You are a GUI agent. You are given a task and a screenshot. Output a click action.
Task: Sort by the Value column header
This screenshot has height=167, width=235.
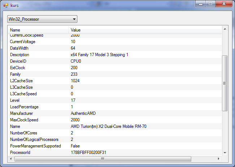point(145,30)
